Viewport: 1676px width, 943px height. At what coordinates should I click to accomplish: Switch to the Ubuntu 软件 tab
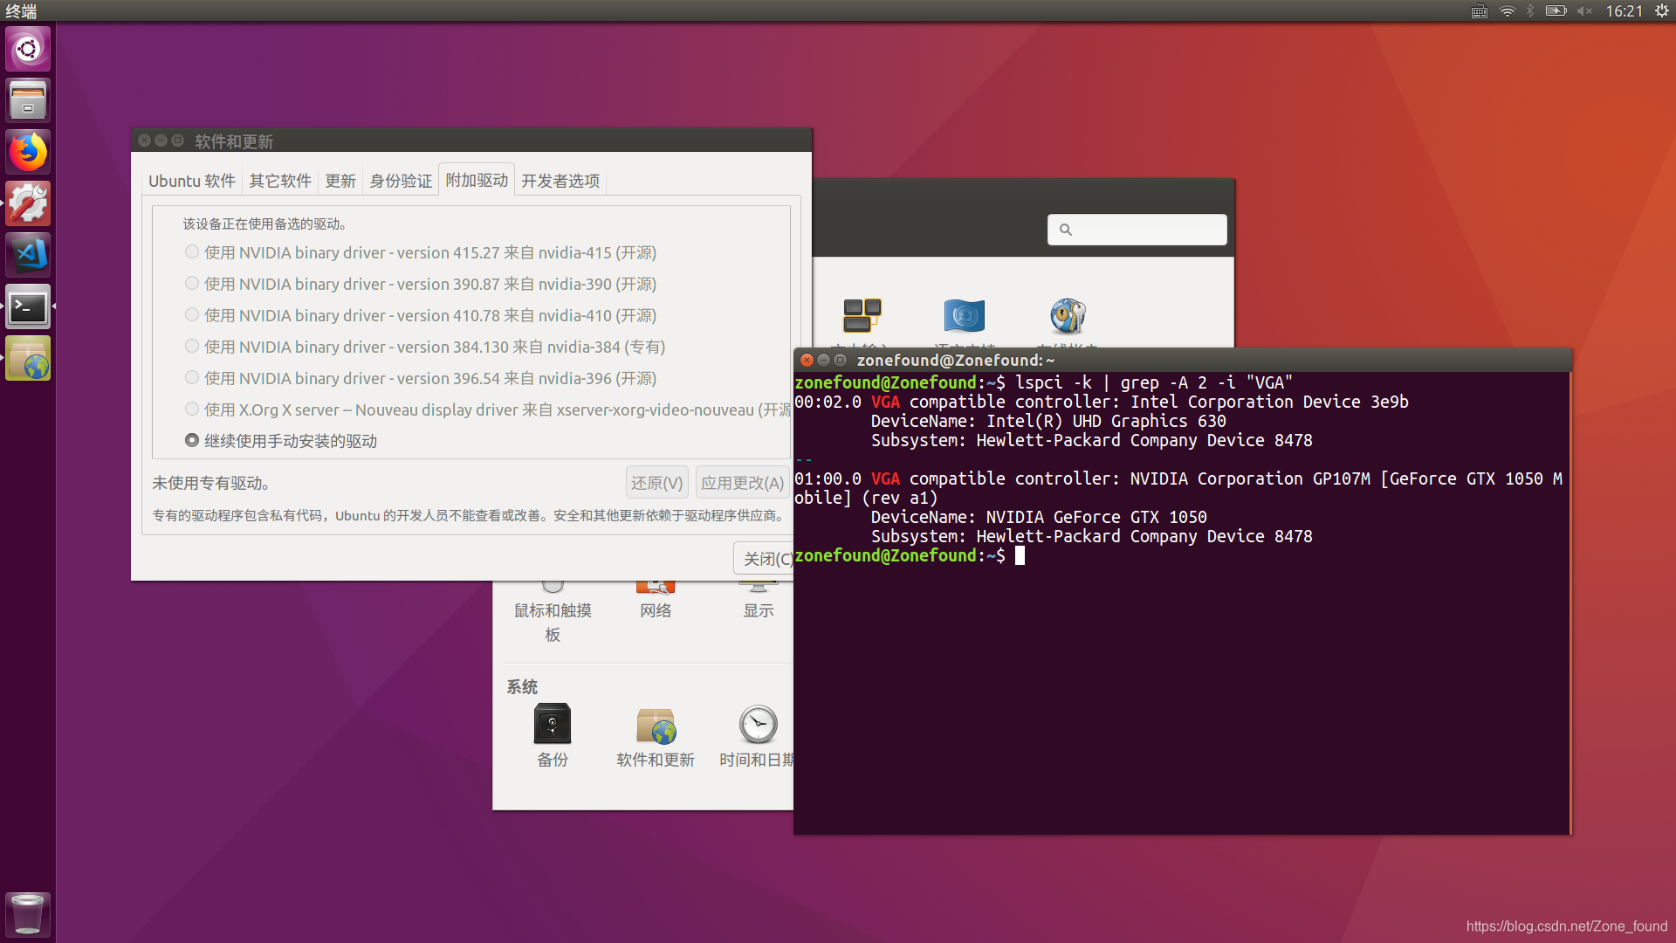[x=192, y=181]
